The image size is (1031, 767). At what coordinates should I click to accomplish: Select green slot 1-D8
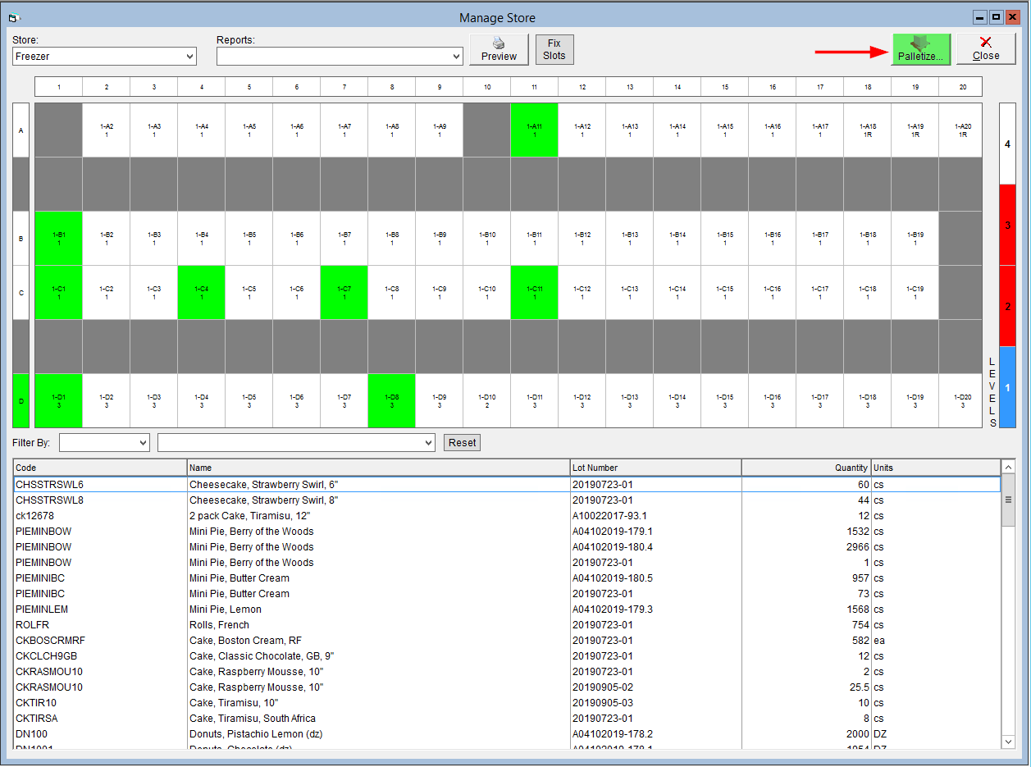pyautogui.click(x=391, y=400)
